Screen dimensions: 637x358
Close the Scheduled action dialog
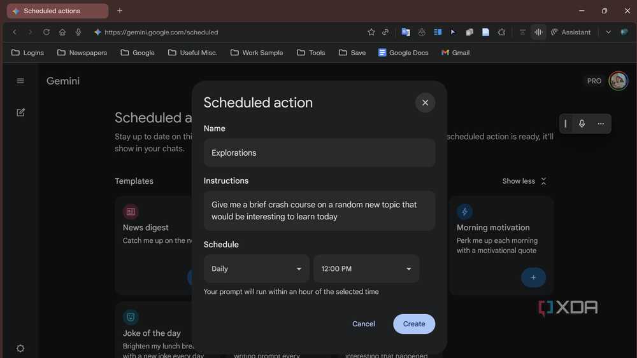point(425,102)
